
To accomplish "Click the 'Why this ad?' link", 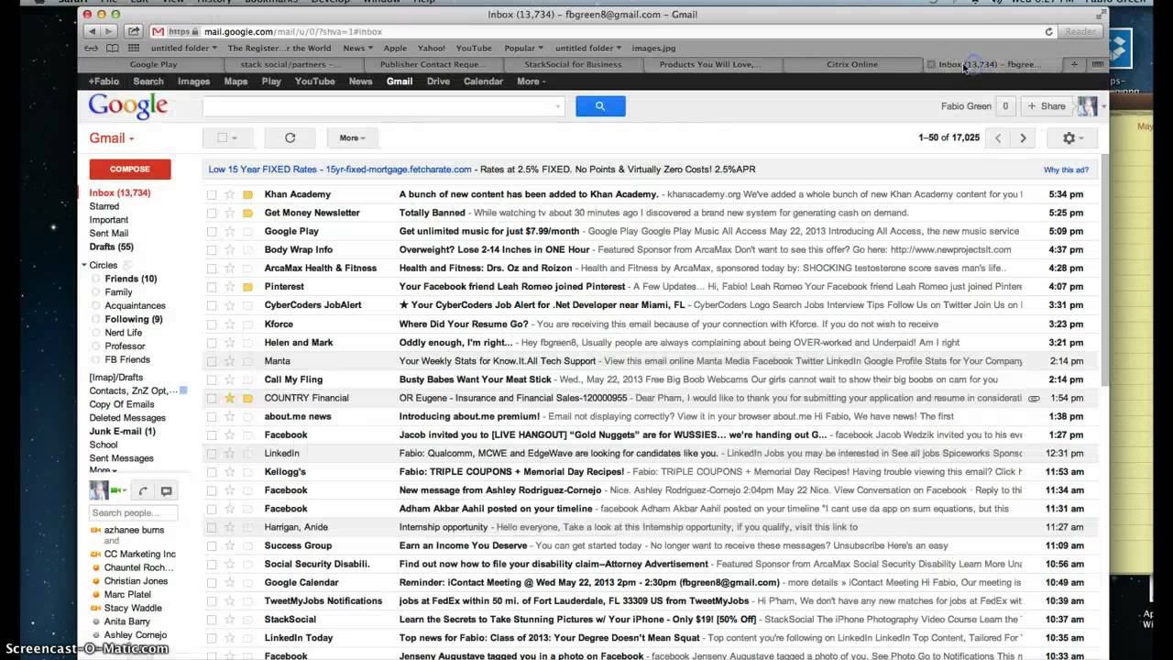I will tap(1066, 170).
